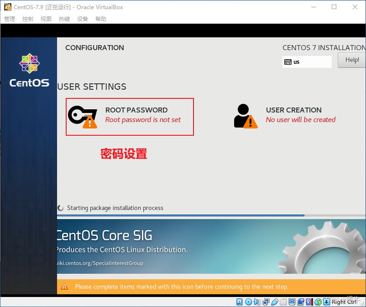Click the keyboard capture arrow status icon

(326, 302)
